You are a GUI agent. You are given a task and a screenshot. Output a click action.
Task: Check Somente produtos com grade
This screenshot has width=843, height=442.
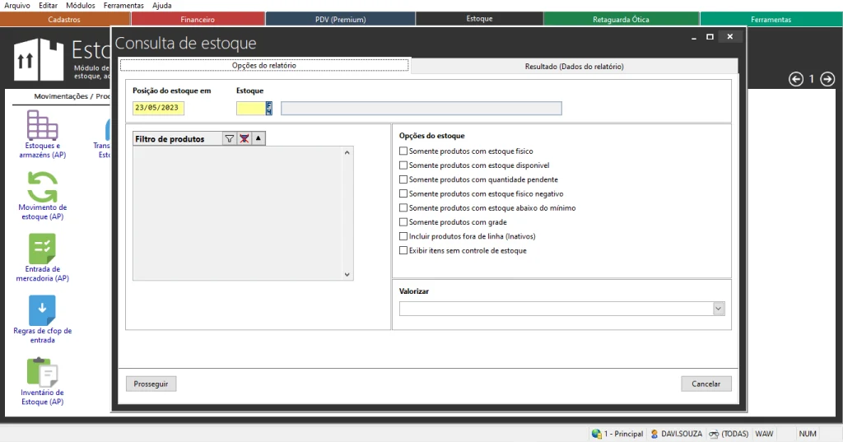(x=403, y=222)
